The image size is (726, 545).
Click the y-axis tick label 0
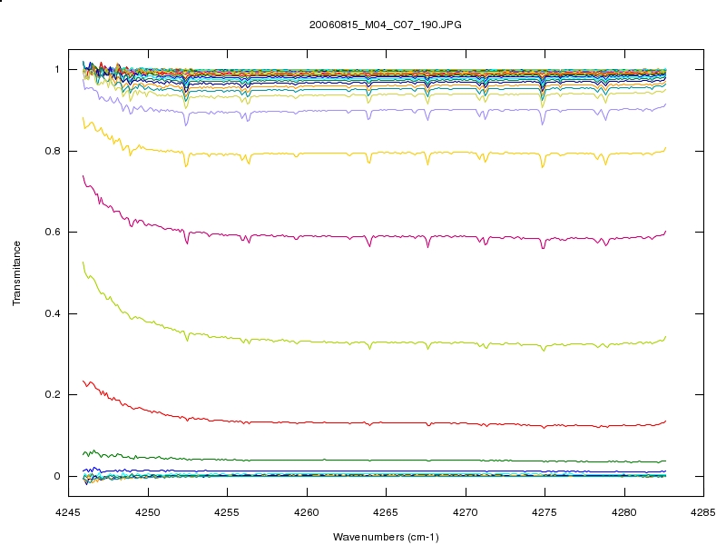coord(57,476)
